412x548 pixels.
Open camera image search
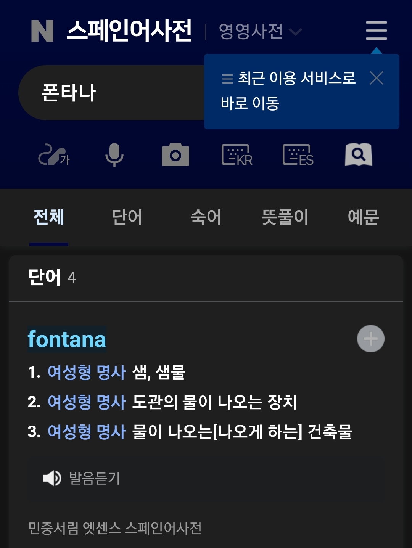(x=175, y=155)
